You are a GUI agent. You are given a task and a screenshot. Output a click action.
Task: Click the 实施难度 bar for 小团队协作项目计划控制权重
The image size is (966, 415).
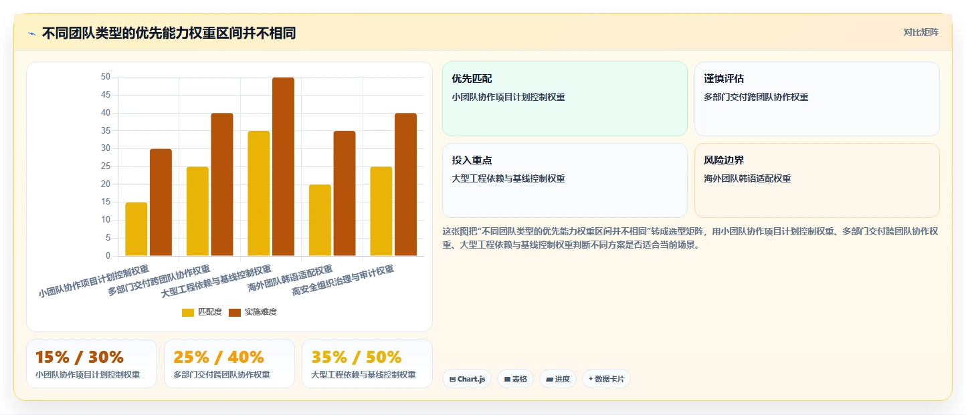click(x=161, y=202)
